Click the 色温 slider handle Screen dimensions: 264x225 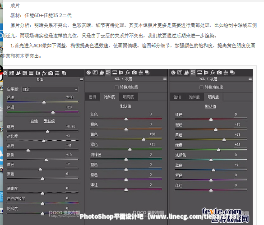pos(44,102)
